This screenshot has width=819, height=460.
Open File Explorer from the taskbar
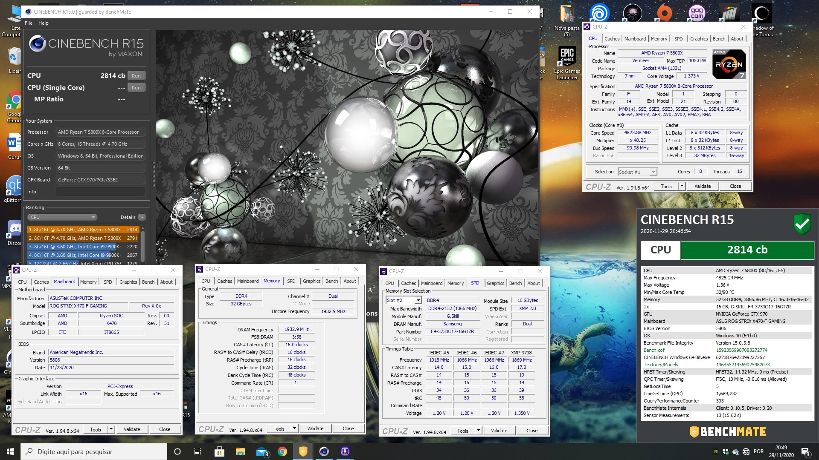pyautogui.click(x=240, y=451)
